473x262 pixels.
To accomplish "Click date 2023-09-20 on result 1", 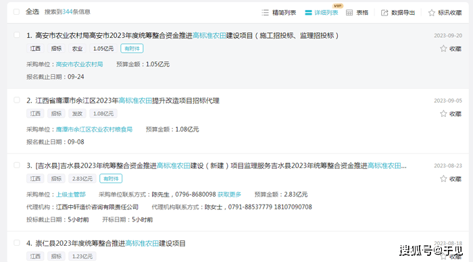I will [448, 36].
